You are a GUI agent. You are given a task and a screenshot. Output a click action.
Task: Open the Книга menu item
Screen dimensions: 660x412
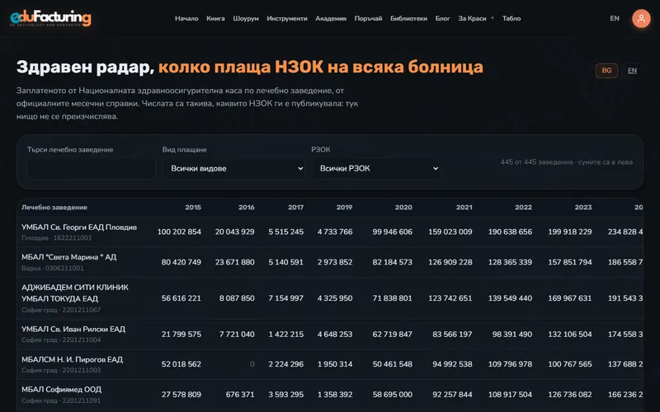(215, 18)
